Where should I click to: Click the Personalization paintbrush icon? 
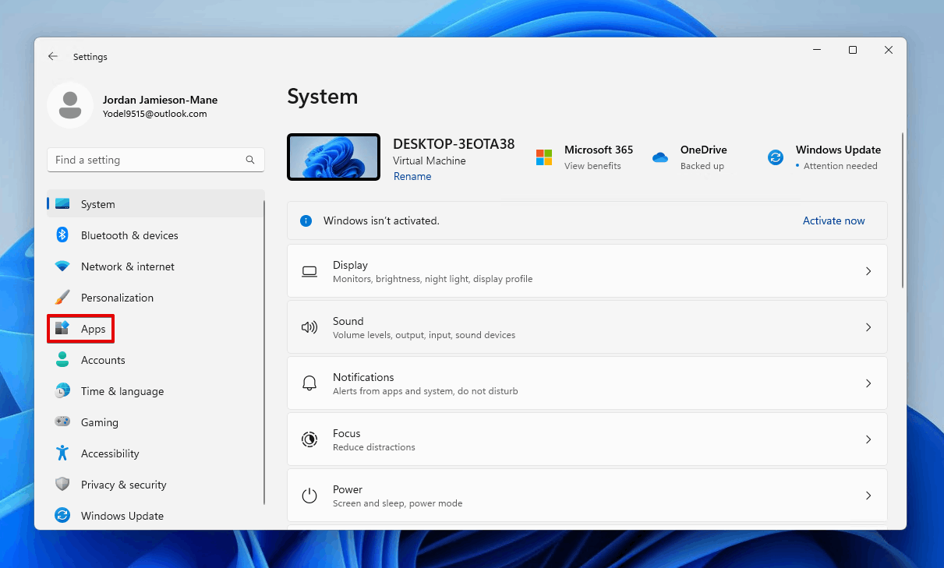tap(62, 298)
